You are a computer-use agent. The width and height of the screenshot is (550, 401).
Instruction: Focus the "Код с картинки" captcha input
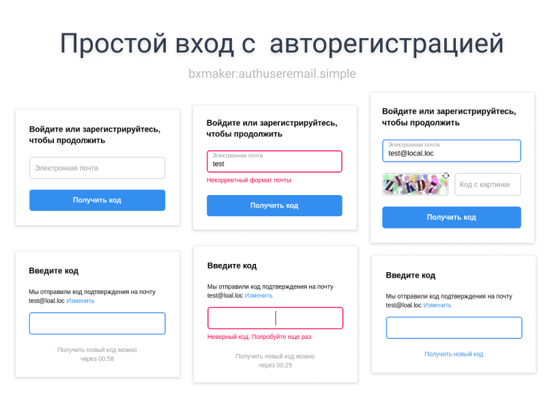(487, 184)
